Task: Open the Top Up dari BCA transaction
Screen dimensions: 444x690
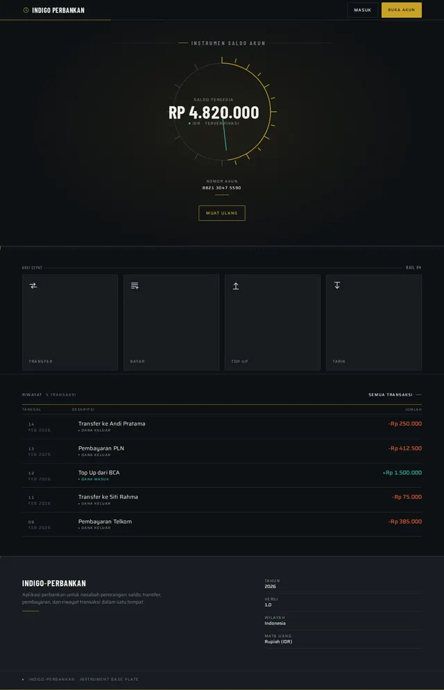Action: 222,476
